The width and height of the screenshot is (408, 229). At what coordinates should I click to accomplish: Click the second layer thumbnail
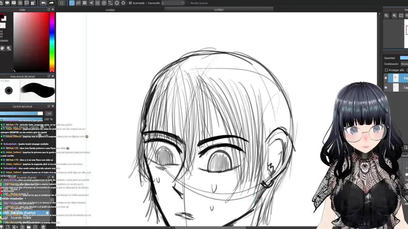tap(396, 87)
